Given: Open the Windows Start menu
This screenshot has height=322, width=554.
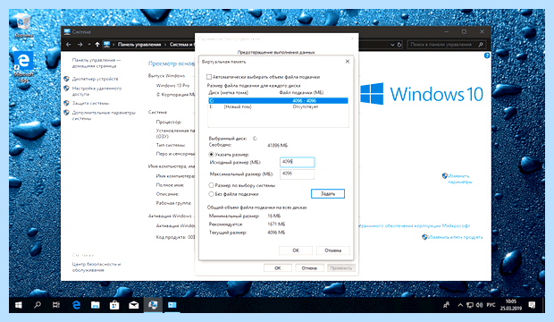Looking at the screenshot, I should [x=19, y=305].
